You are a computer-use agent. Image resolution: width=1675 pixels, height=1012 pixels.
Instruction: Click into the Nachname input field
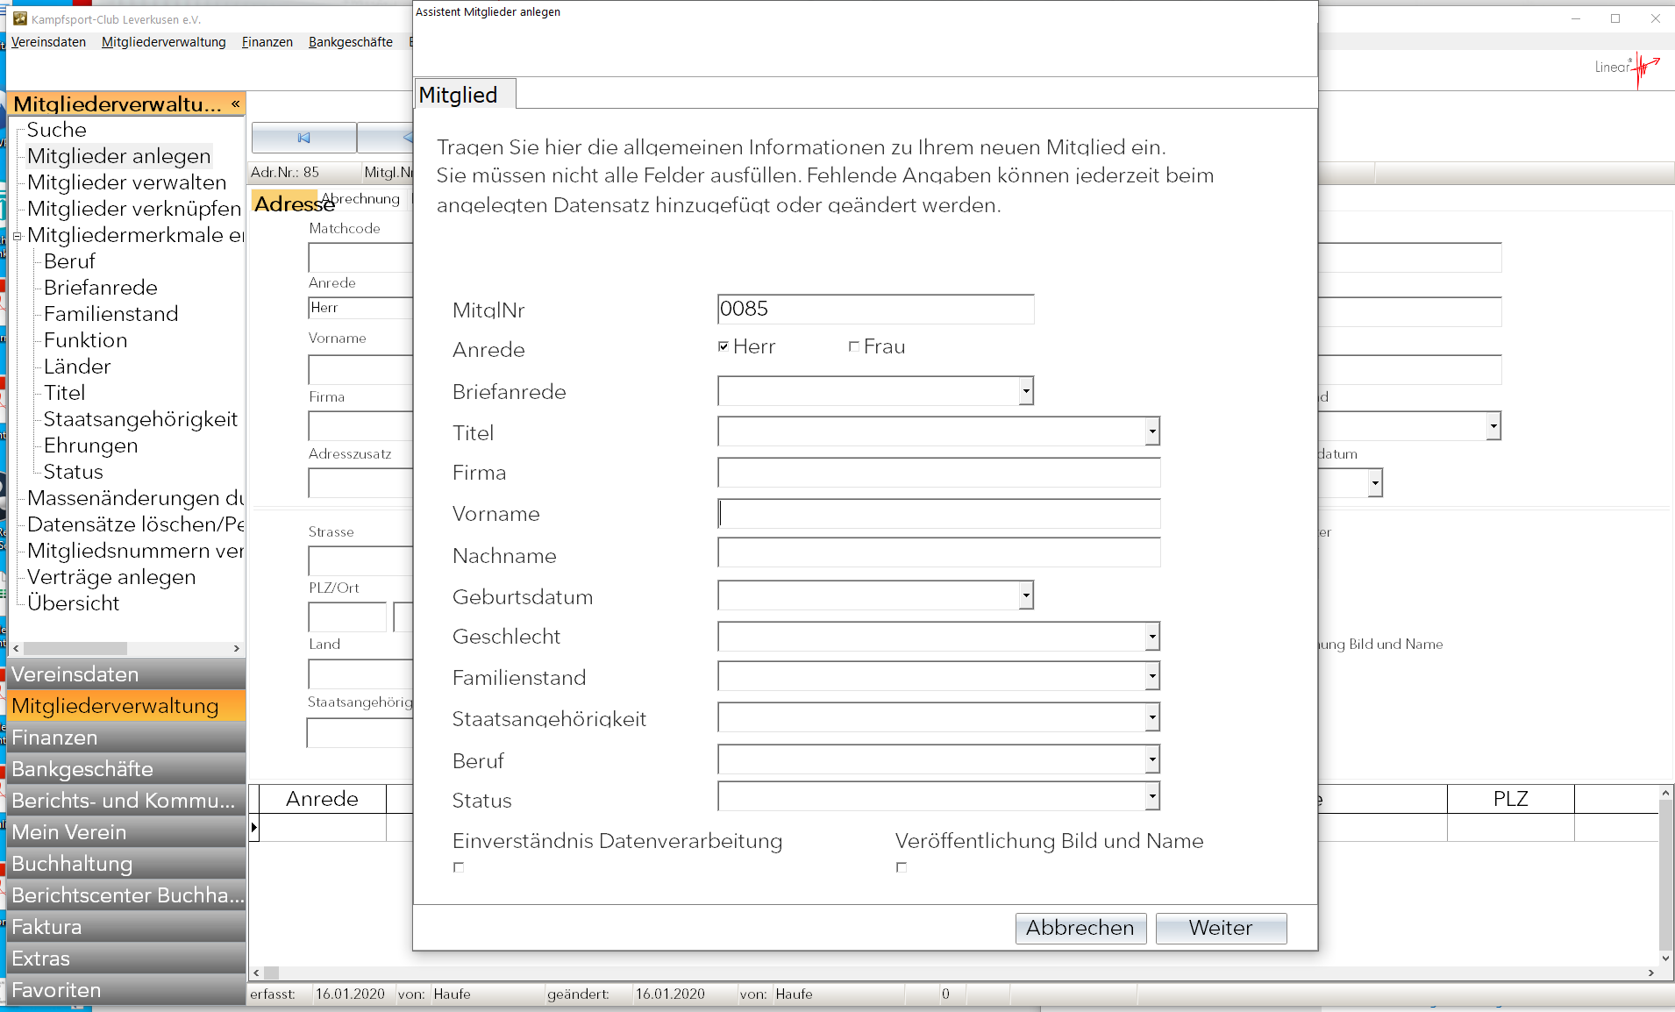(938, 553)
